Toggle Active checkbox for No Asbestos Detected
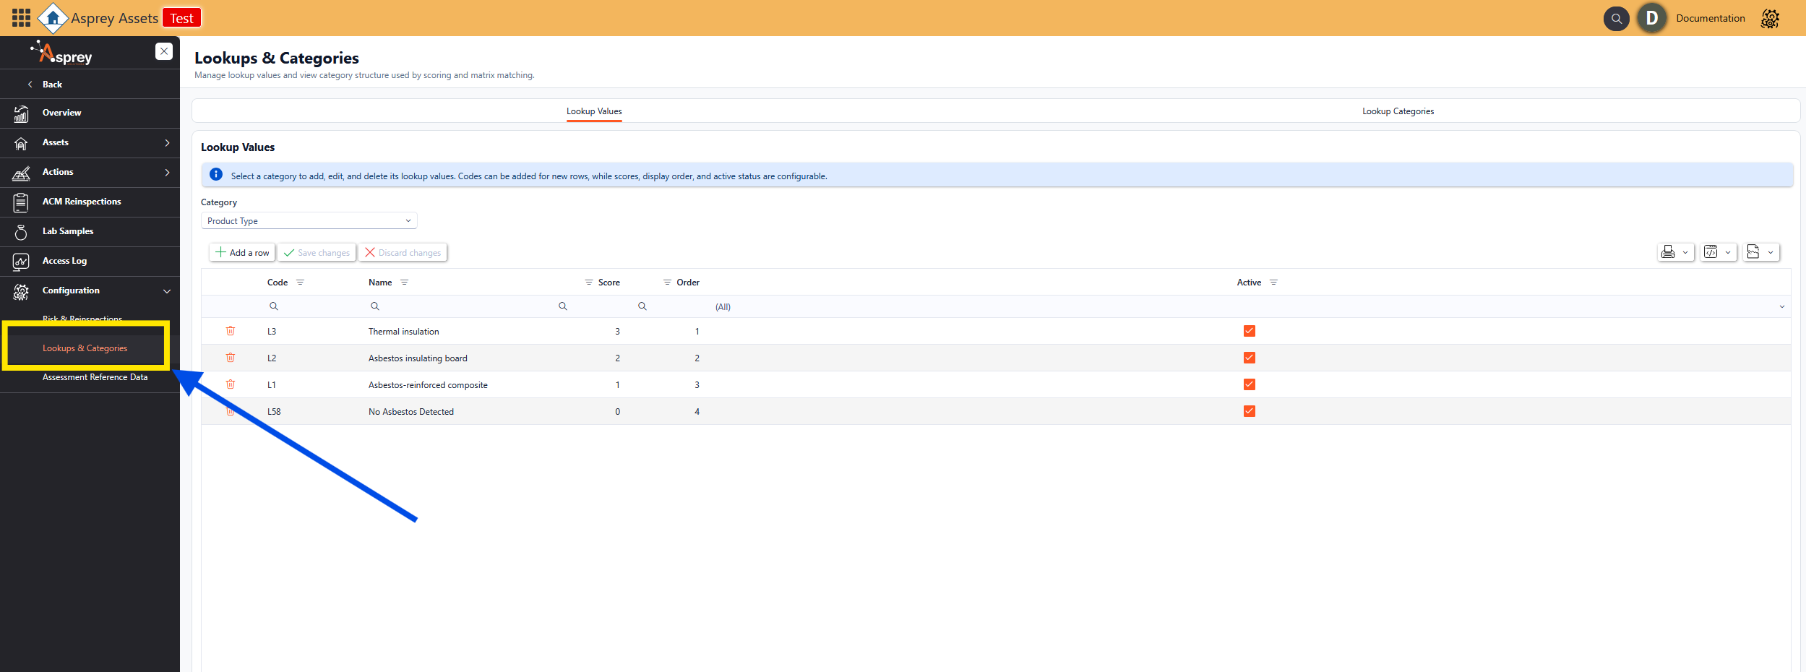 click(x=1249, y=411)
